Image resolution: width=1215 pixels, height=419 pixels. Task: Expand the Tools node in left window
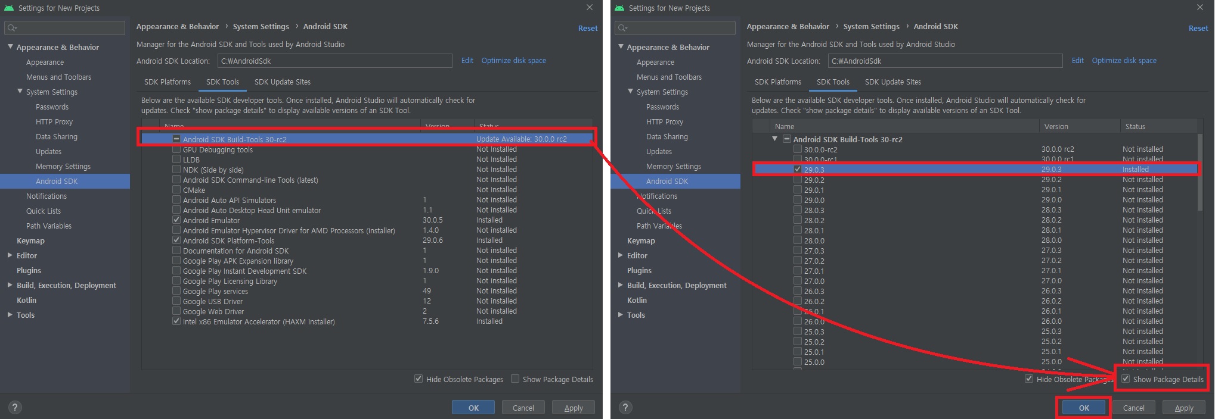click(x=10, y=315)
